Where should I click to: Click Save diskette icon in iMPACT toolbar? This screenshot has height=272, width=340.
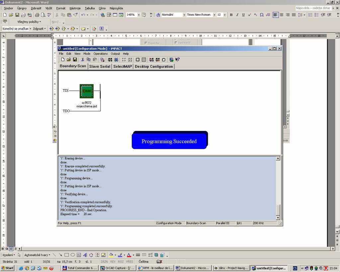point(75,60)
